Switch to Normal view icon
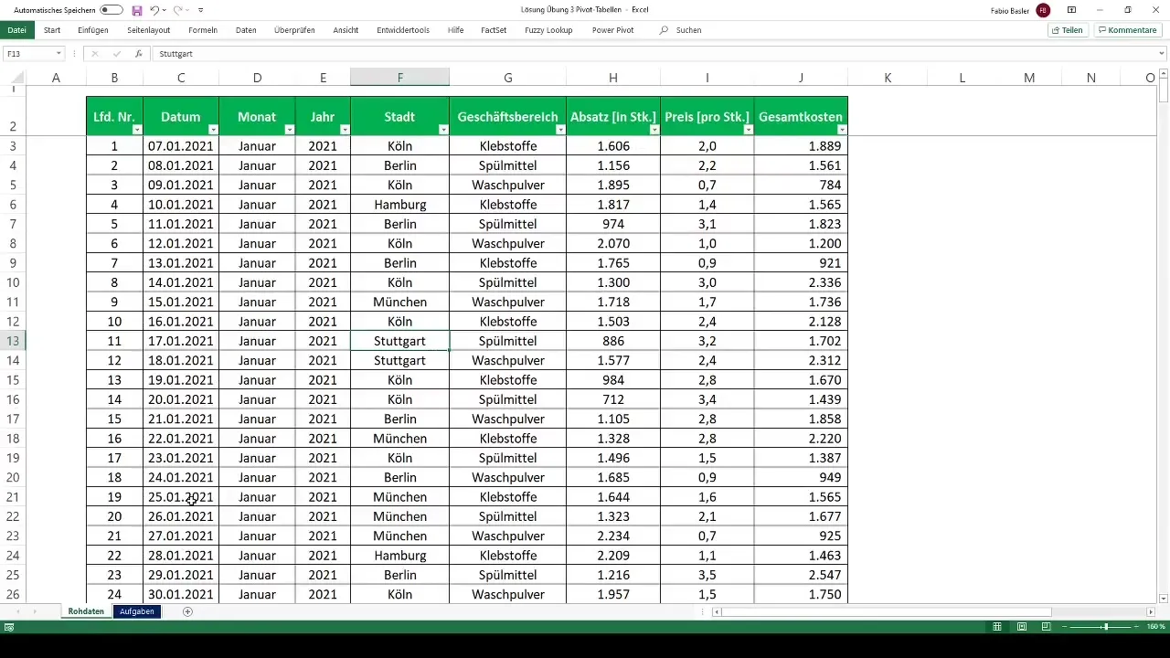This screenshot has height=658, width=1170. pyautogui.click(x=997, y=627)
